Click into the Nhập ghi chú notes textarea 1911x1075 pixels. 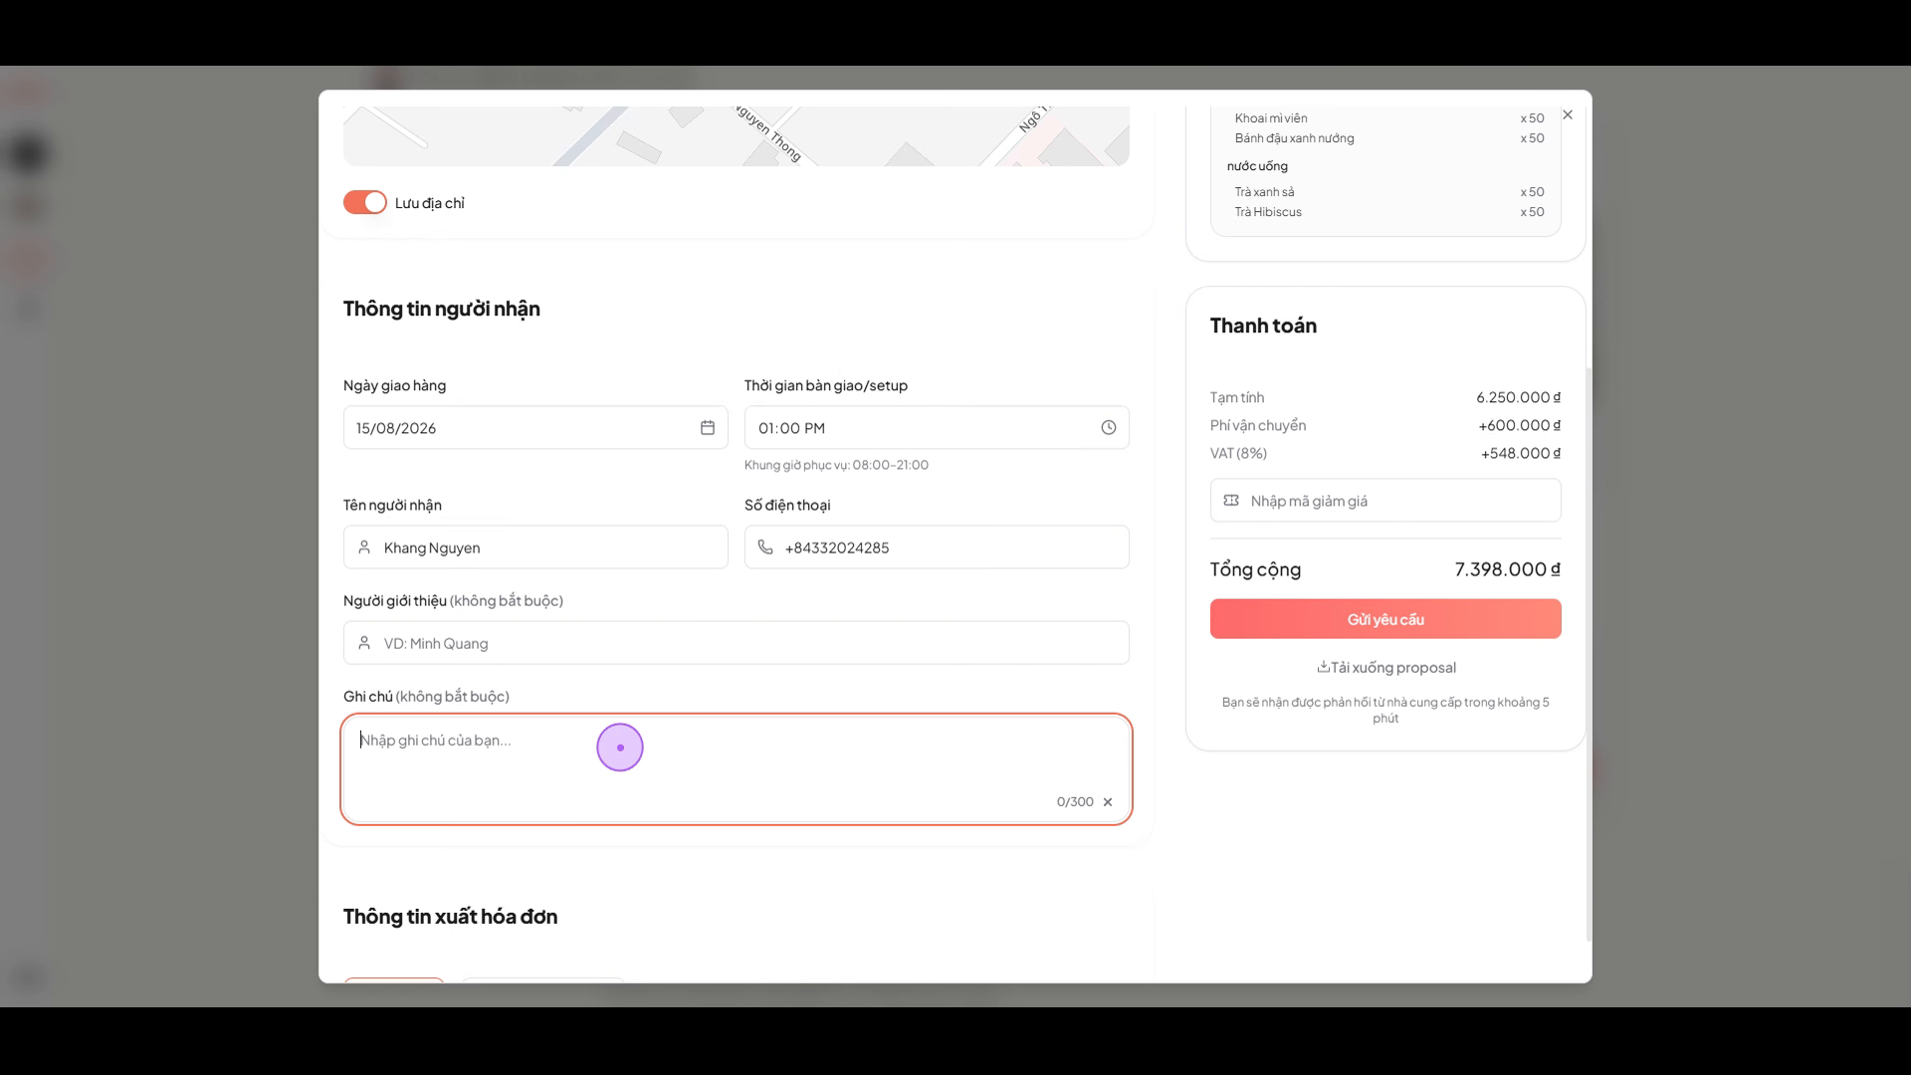737,769
